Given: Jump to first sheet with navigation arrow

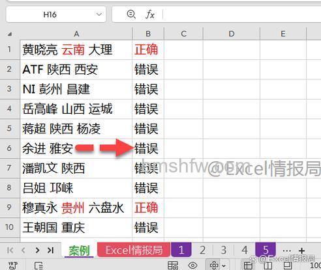Looking at the screenshot, I should (x=10, y=250).
